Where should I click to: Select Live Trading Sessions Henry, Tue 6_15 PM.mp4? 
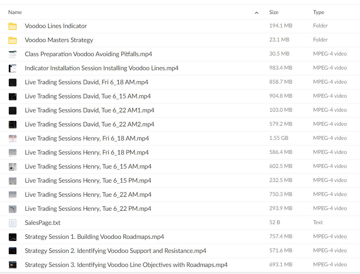[x=88, y=180]
